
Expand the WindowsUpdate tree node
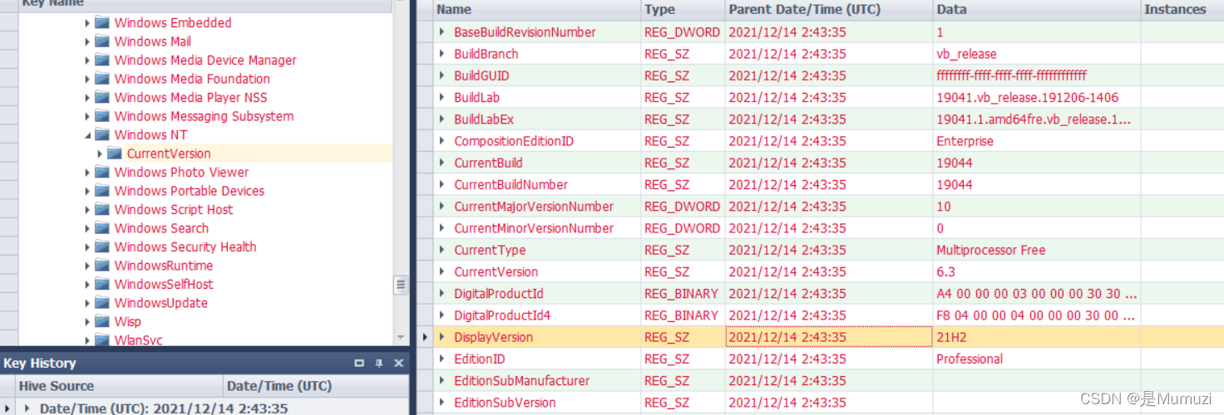click(87, 303)
